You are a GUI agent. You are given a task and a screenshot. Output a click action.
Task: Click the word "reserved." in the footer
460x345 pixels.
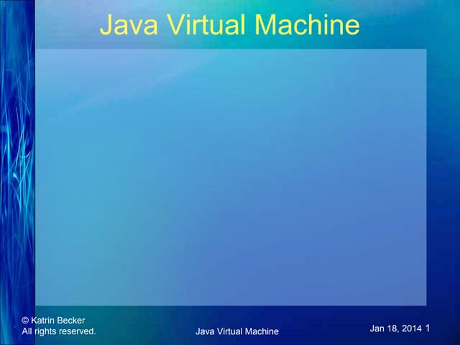[x=78, y=331]
